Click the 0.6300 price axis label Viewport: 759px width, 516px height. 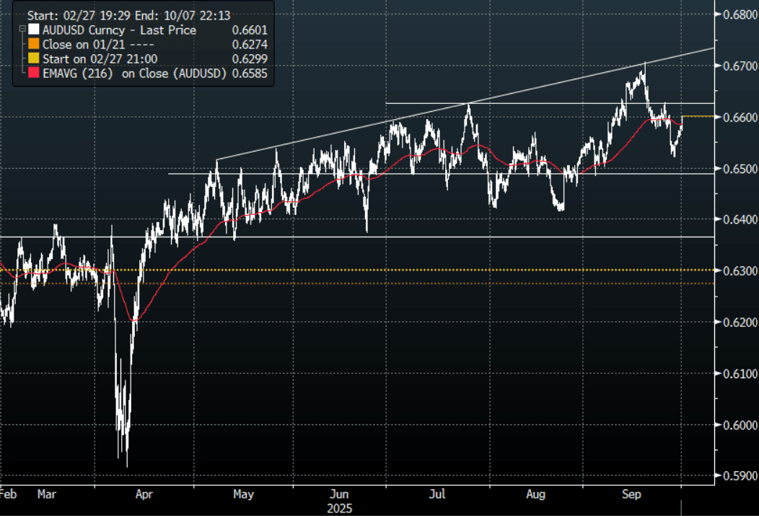coord(740,271)
